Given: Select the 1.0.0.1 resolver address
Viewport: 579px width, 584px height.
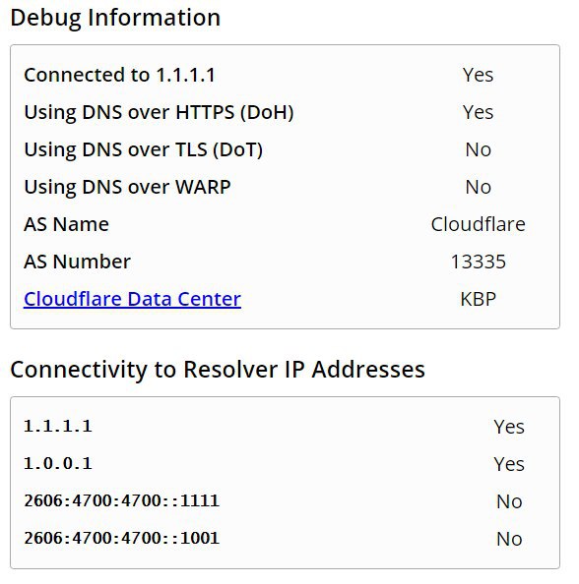Looking at the screenshot, I should 58,464.
